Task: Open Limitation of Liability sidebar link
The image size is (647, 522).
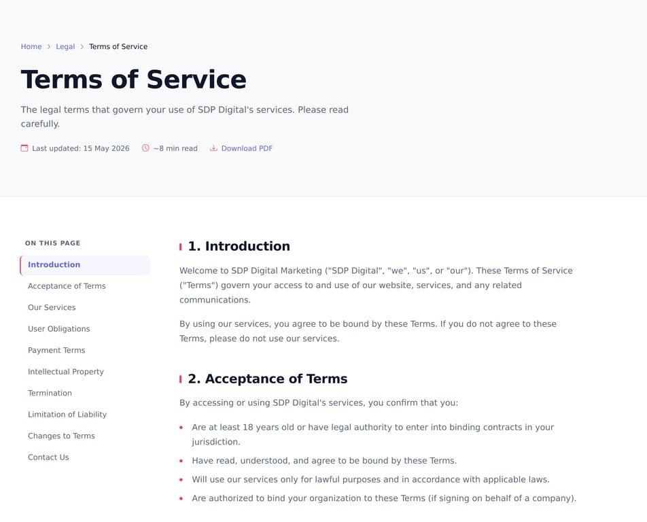Action: point(67,415)
